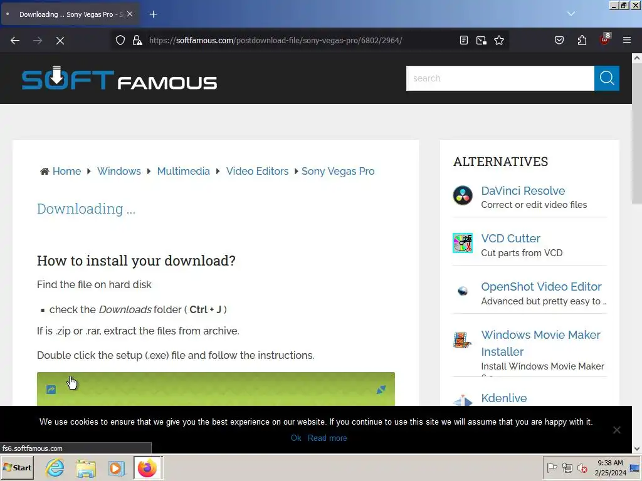Screen dimensions: 642x481
Task: Focus the site search field
Action: (x=500, y=78)
